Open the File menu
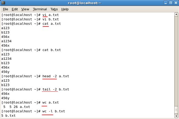Viewport: 179px width, 119px height. pos(6,9)
